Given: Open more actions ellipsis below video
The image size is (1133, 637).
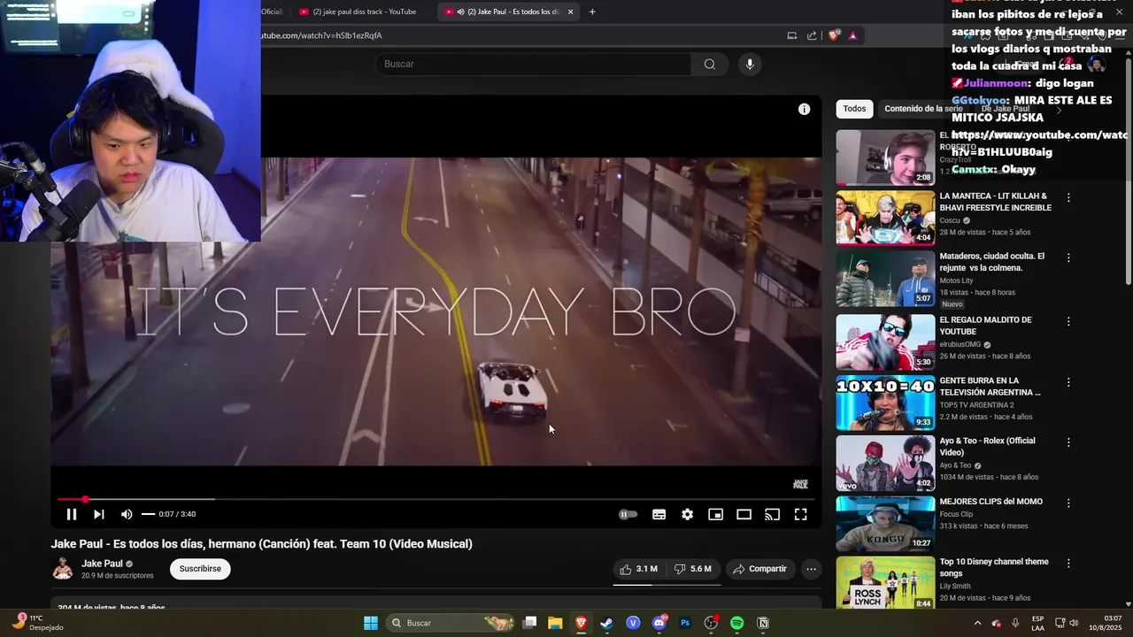Looking at the screenshot, I should (811, 569).
